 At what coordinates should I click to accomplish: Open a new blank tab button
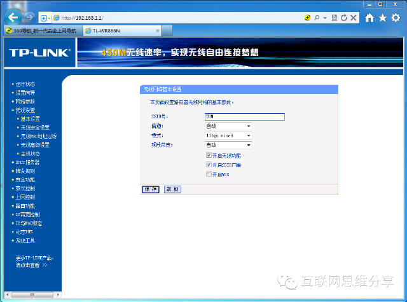(167, 31)
